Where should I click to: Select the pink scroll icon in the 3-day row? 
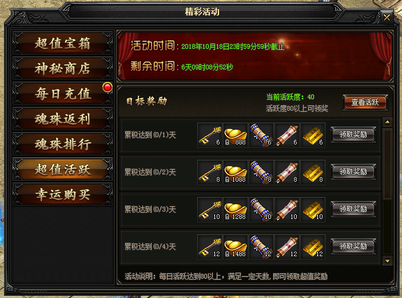[x=287, y=210]
